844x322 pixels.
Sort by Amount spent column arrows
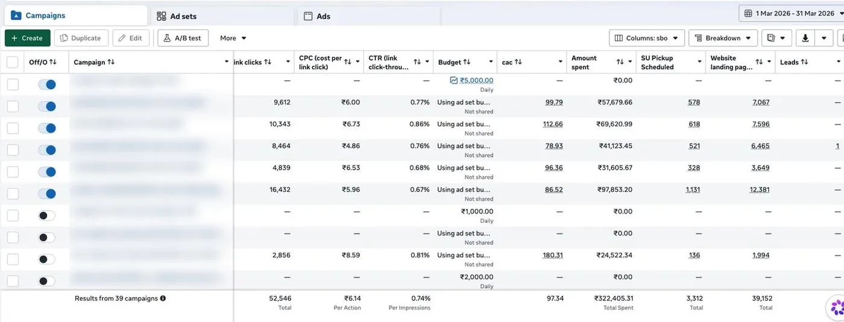click(620, 62)
